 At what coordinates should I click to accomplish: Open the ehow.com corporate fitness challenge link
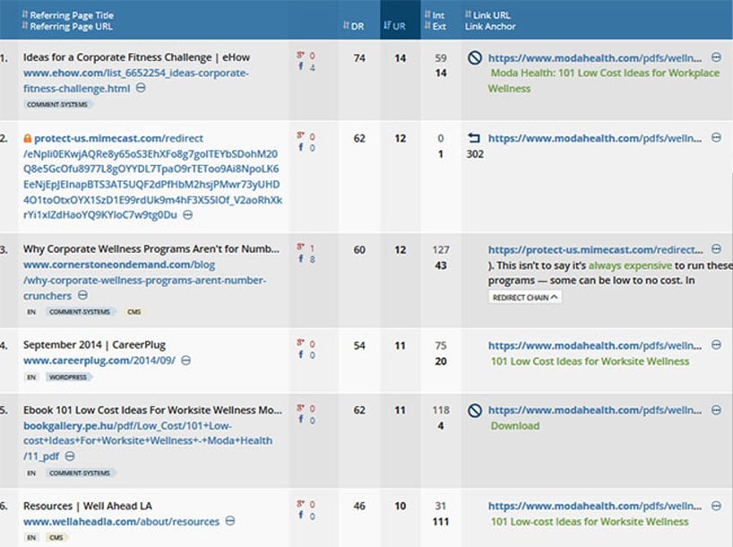135,81
